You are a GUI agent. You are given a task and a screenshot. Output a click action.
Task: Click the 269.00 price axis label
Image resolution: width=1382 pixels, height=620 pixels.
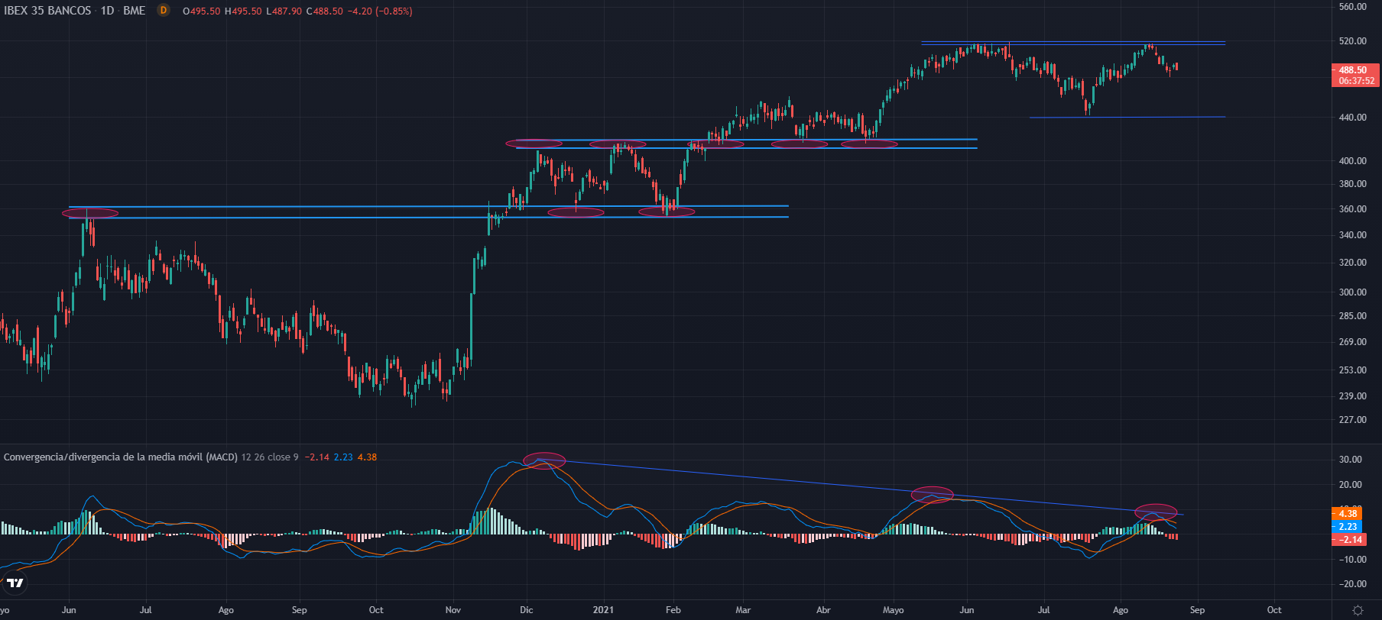click(x=1353, y=342)
